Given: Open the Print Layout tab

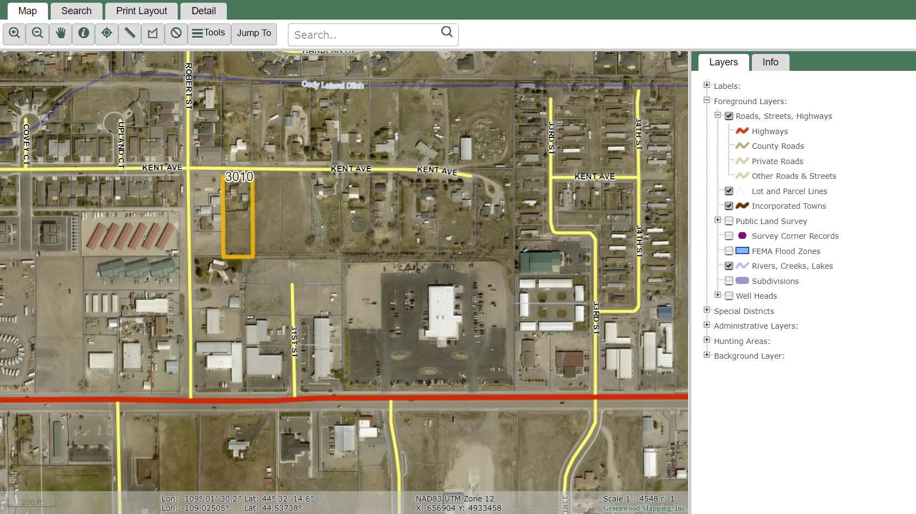Looking at the screenshot, I should [141, 11].
